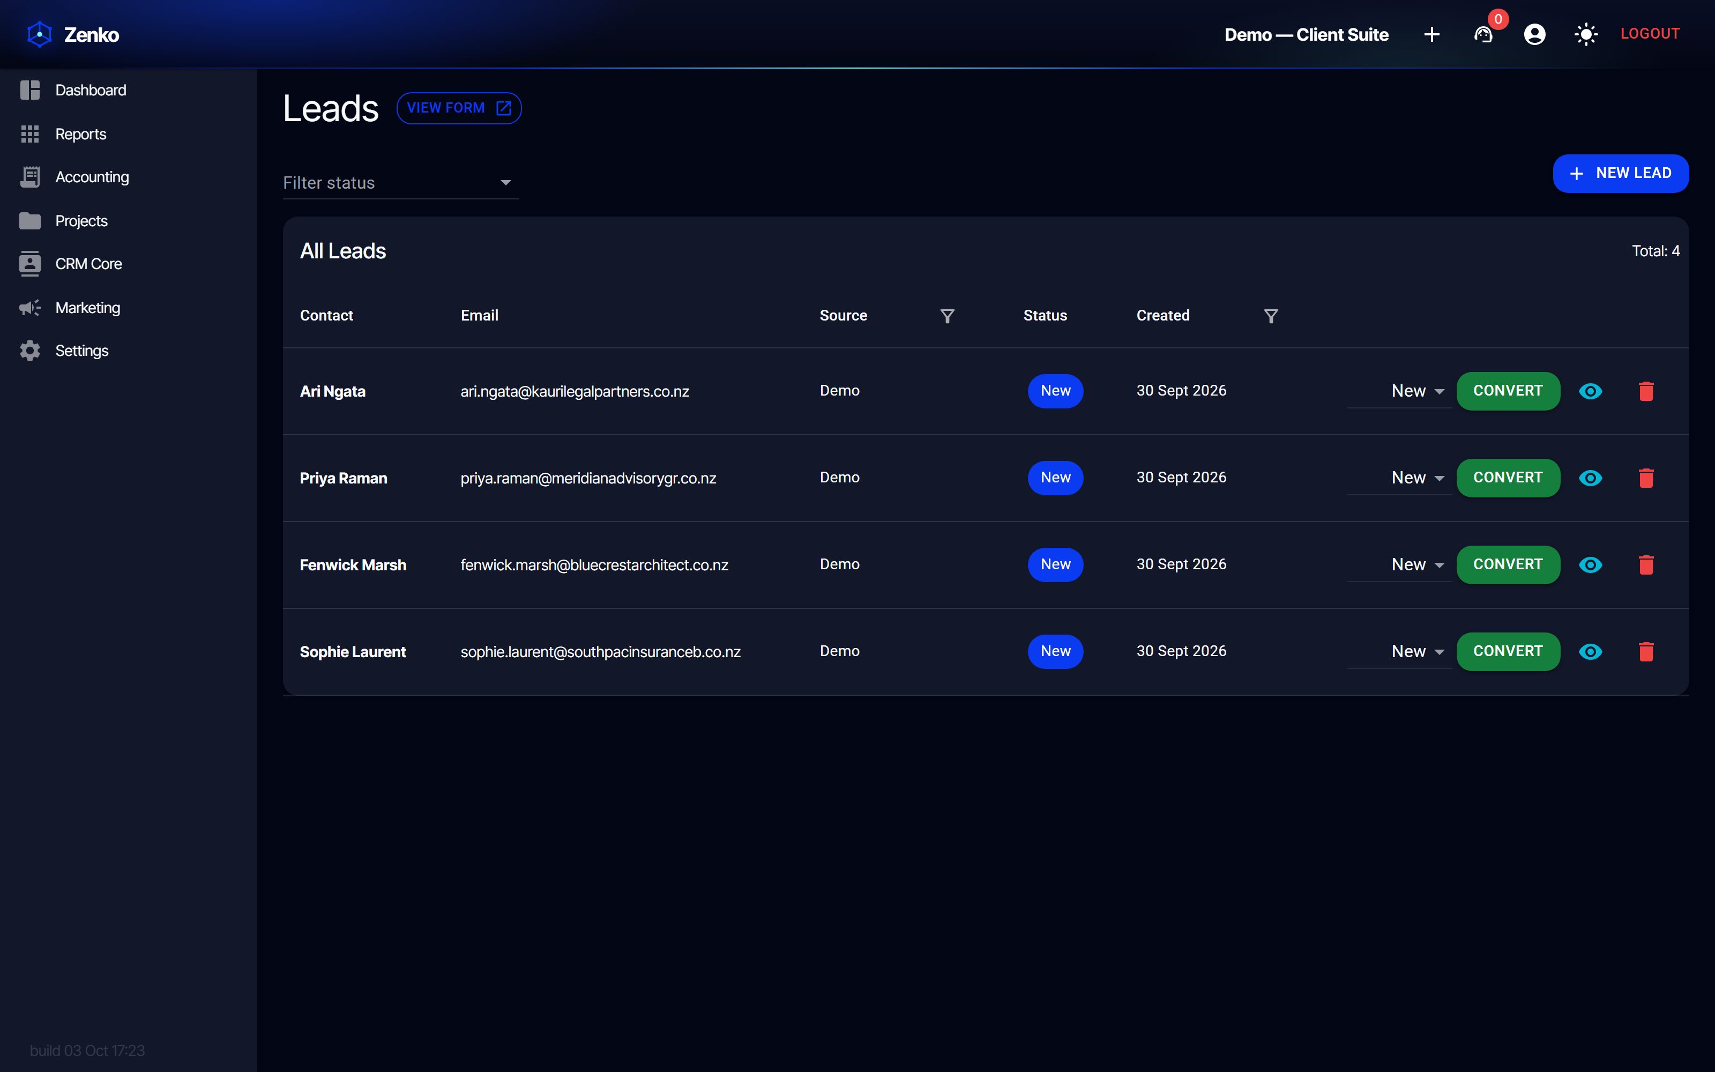Screen dimensions: 1715x1072
Task: Delete the Priya Raman lead
Action: (1646, 478)
